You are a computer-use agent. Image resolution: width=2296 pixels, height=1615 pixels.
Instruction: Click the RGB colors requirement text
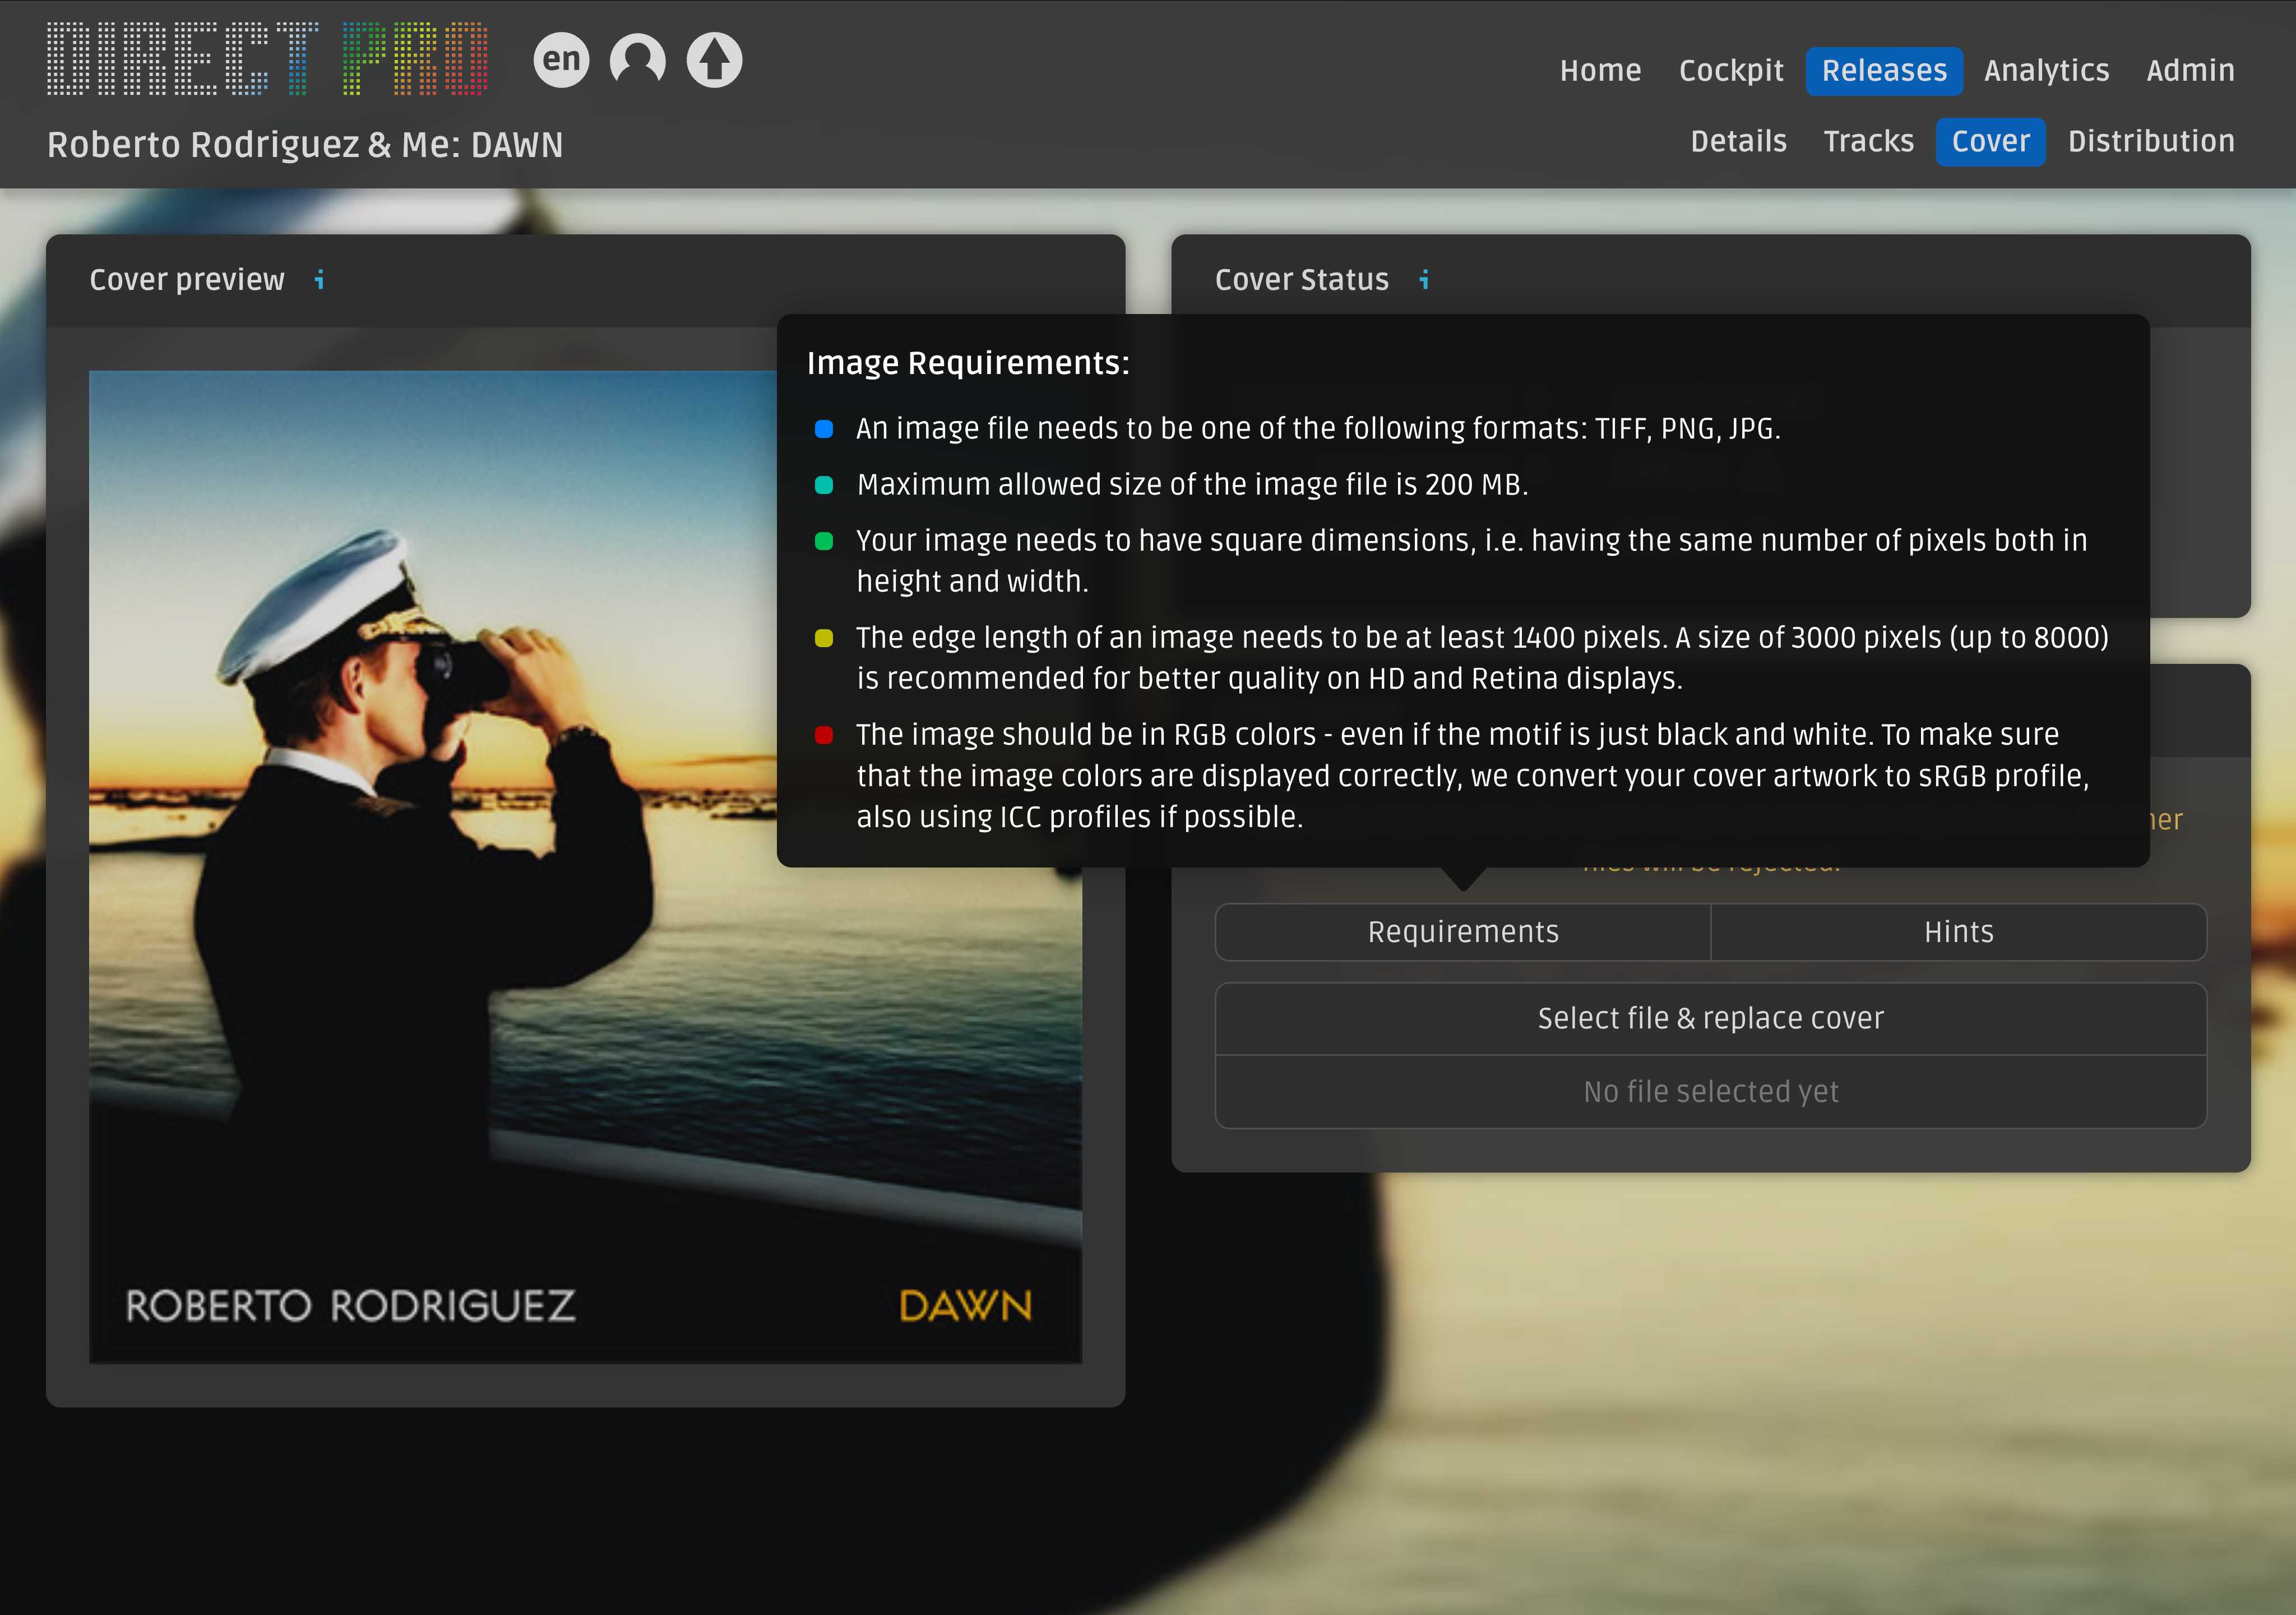[1472, 776]
